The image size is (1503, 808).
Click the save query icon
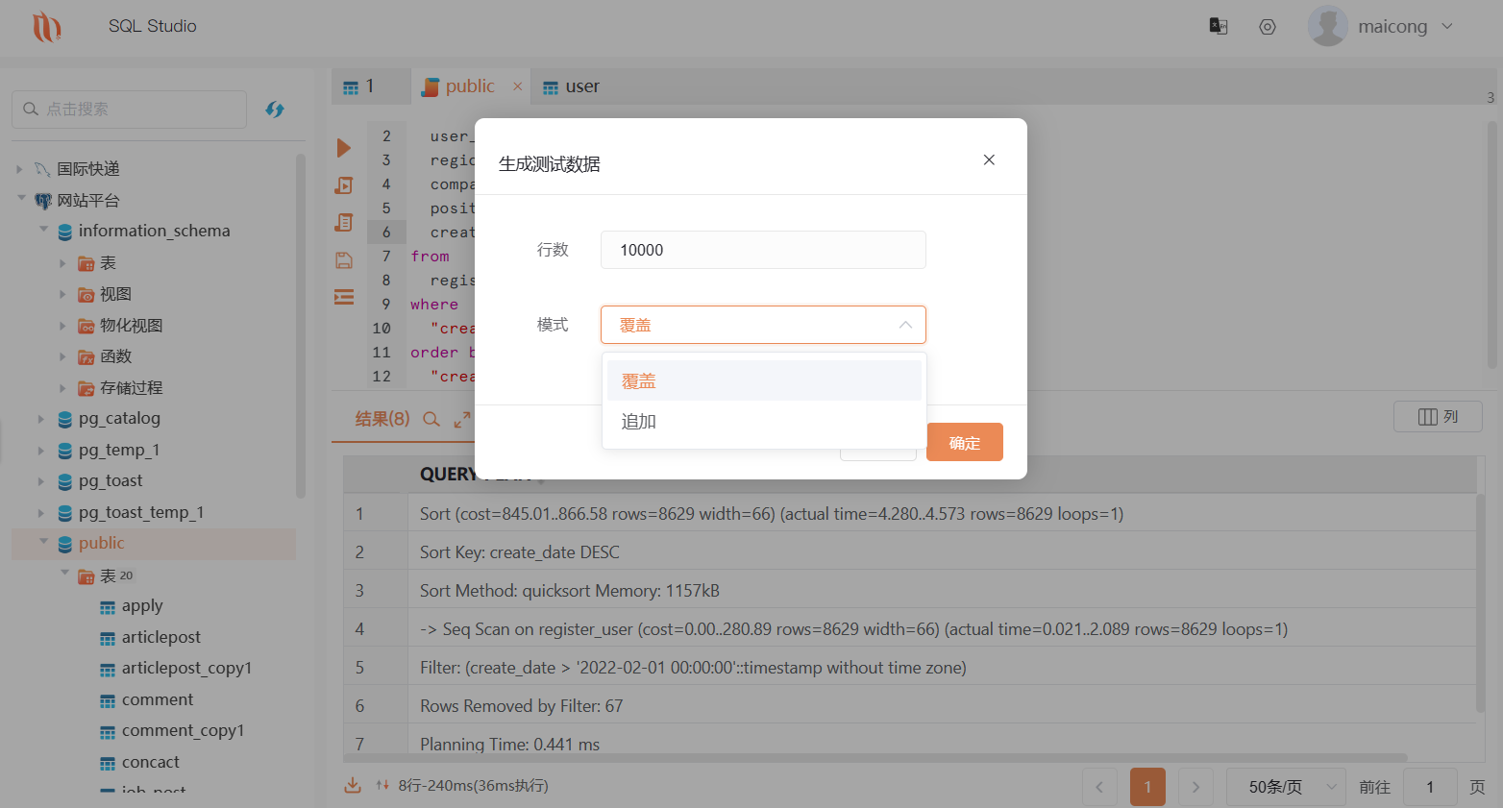tap(344, 259)
